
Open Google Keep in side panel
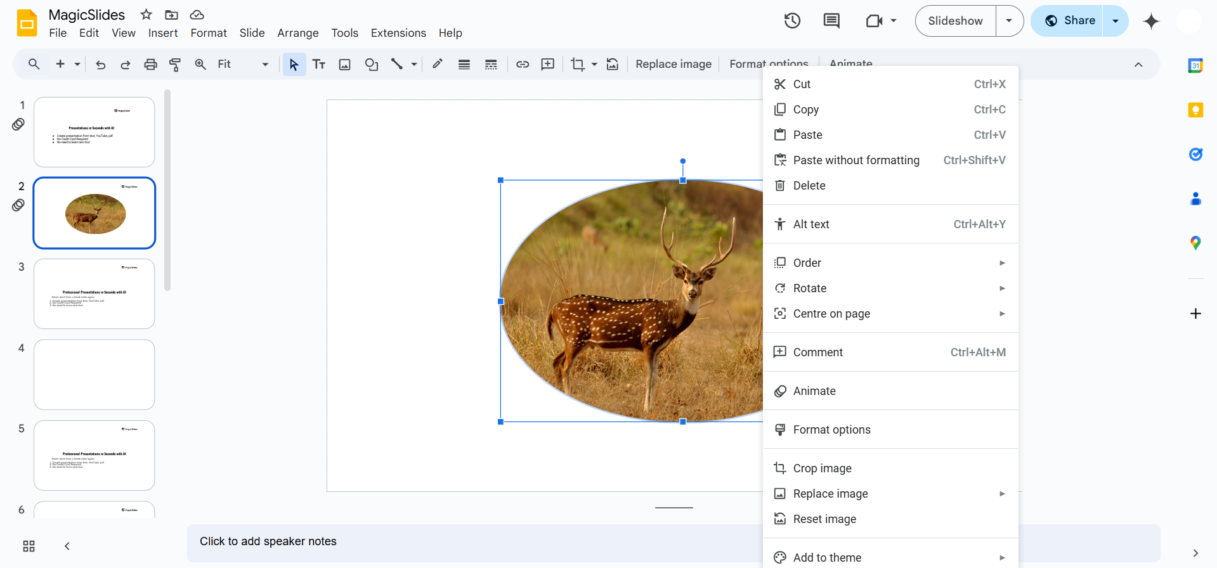click(x=1195, y=110)
